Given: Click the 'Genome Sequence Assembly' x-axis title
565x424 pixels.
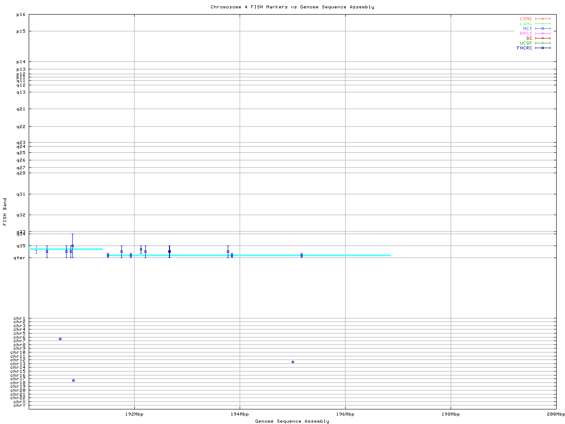Looking at the screenshot, I should [x=292, y=421].
